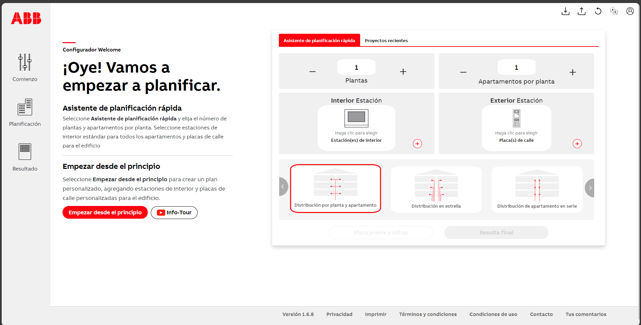Click the indoor station selector Estación(es) de interior
The width and height of the screenshot is (641, 325).
(x=356, y=128)
